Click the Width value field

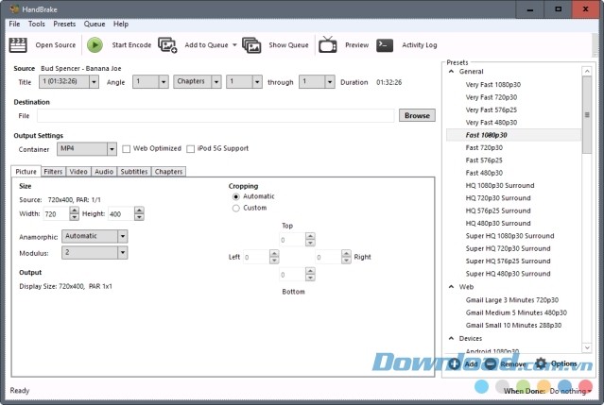click(56, 214)
